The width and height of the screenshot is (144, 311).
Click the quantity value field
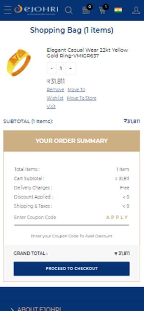coord(61,68)
